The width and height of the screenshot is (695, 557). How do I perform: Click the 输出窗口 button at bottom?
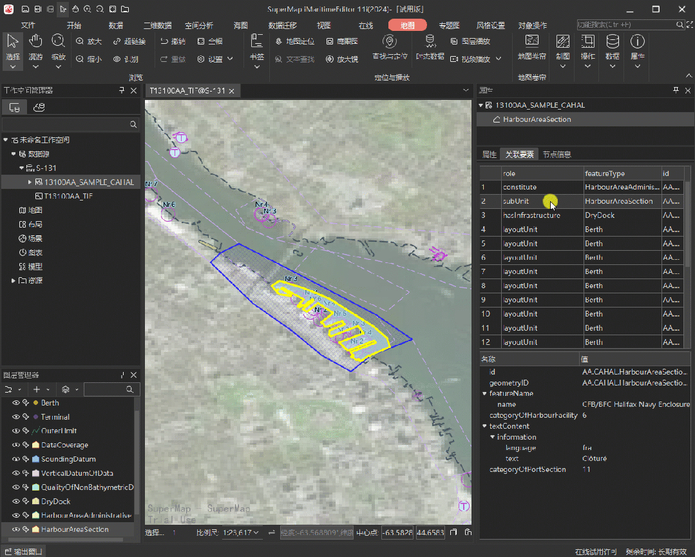coord(23,552)
